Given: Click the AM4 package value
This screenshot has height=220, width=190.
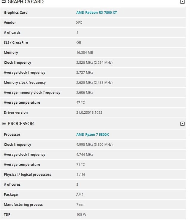Looking at the screenshot, I should point(80,195).
